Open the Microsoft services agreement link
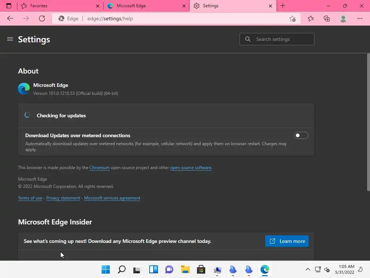The height and width of the screenshot is (278, 370). 112,198
